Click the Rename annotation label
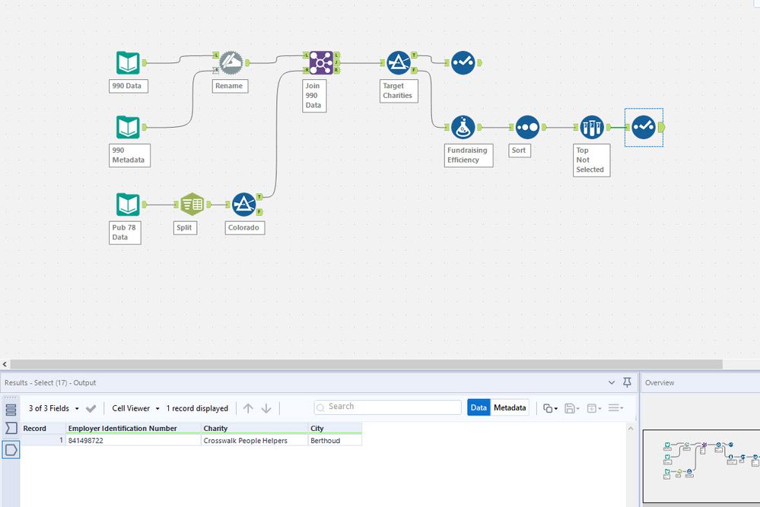The image size is (760, 507). point(230,86)
